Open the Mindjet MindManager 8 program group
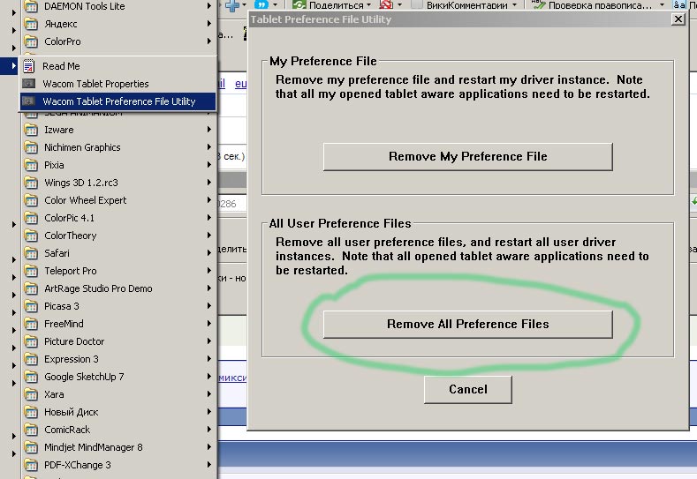The height and width of the screenshot is (479, 697). click(x=118, y=447)
